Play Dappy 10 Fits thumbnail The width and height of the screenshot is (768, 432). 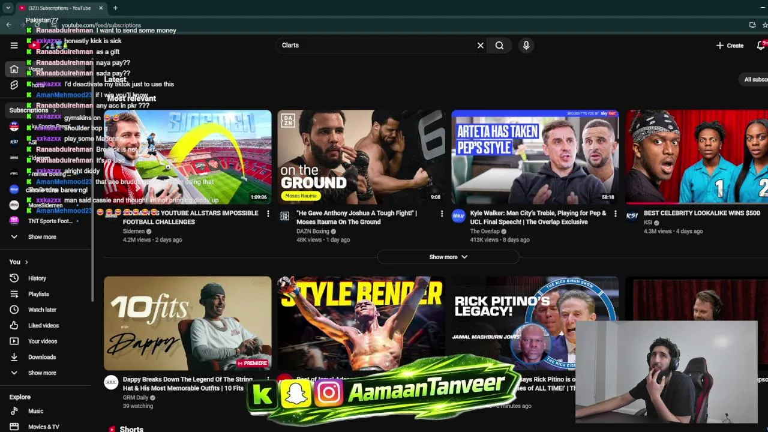pyautogui.click(x=187, y=323)
